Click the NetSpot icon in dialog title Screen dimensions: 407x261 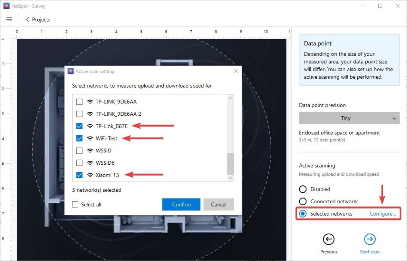click(71, 71)
